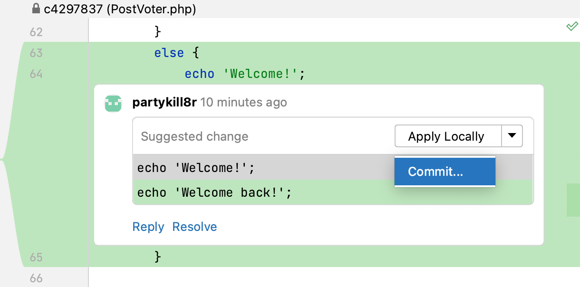Click the green change marker on the right edge

[573, 200]
